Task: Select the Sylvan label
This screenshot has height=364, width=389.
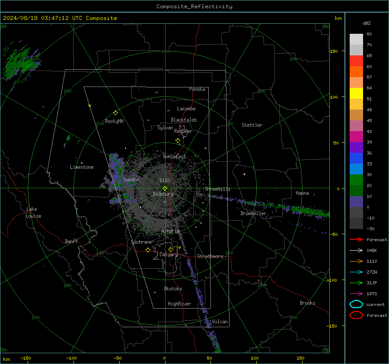Action: point(165,128)
